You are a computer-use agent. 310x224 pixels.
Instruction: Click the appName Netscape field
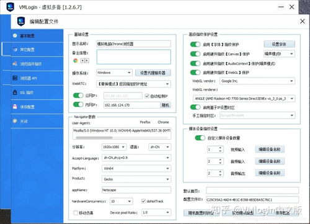click(x=136, y=190)
